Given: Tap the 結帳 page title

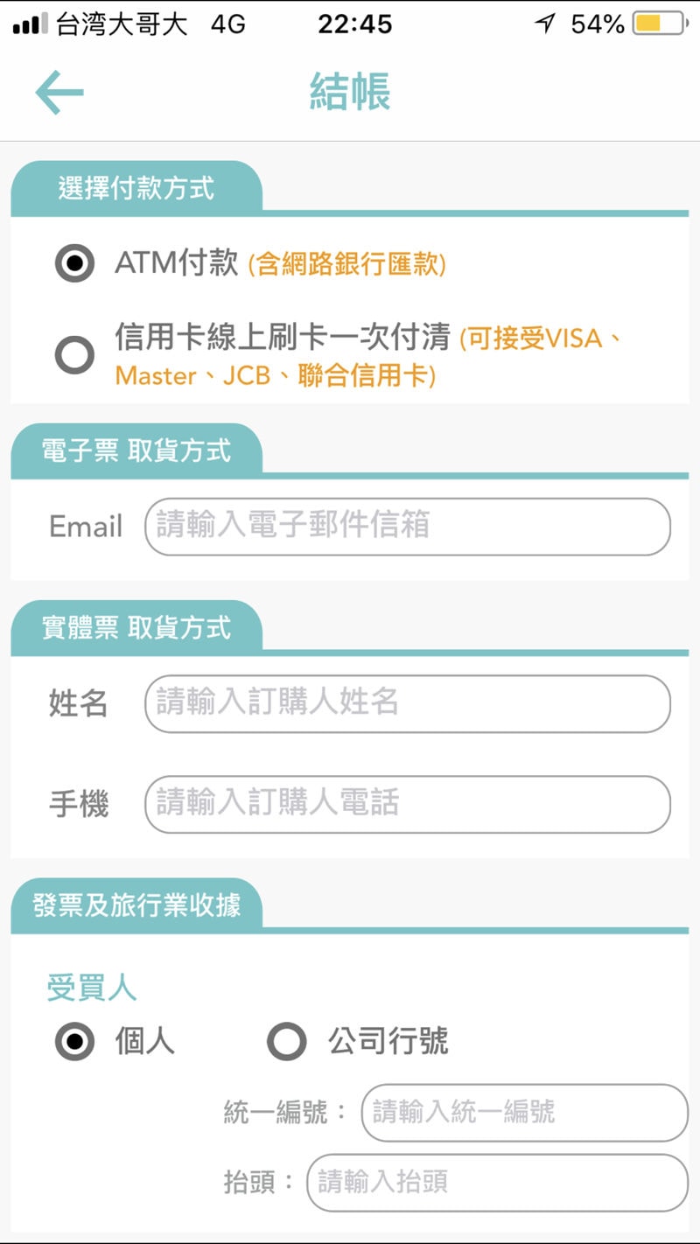Looking at the screenshot, I should coord(350,92).
